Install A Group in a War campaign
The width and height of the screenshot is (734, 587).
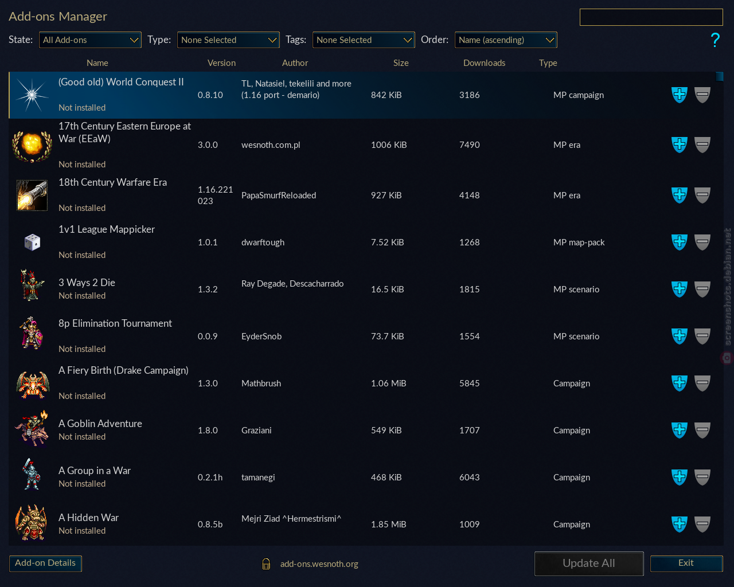coord(680,478)
